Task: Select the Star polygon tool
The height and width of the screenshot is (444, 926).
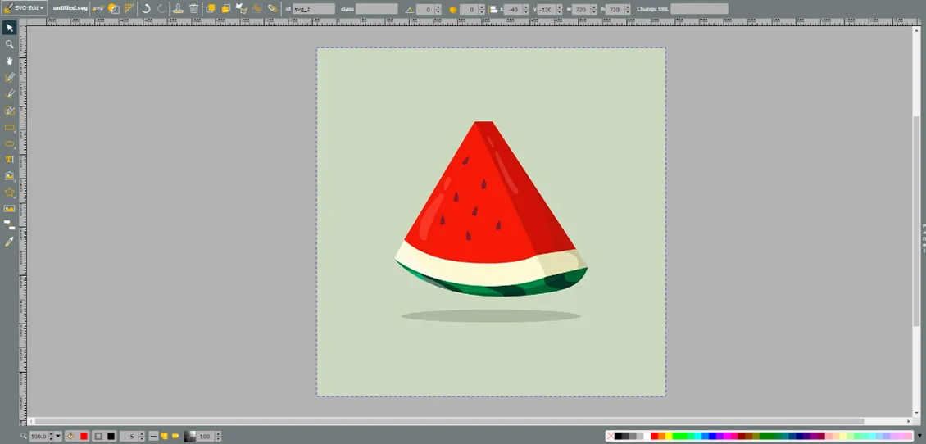Action: [10, 193]
